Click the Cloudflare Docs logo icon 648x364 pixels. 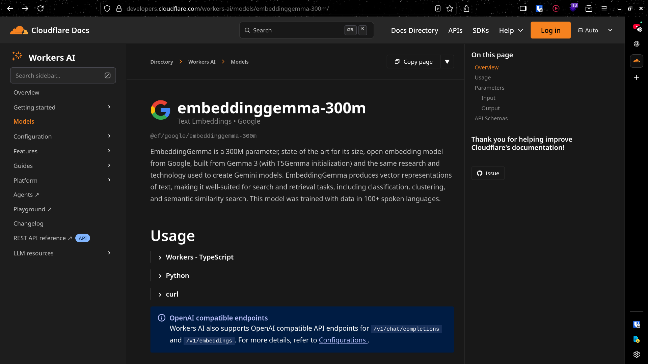point(19,30)
